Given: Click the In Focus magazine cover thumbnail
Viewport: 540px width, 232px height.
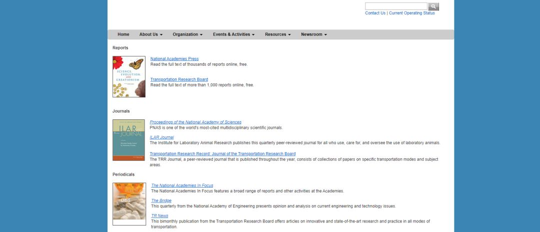Looking at the screenshot, I should [129, 204].
